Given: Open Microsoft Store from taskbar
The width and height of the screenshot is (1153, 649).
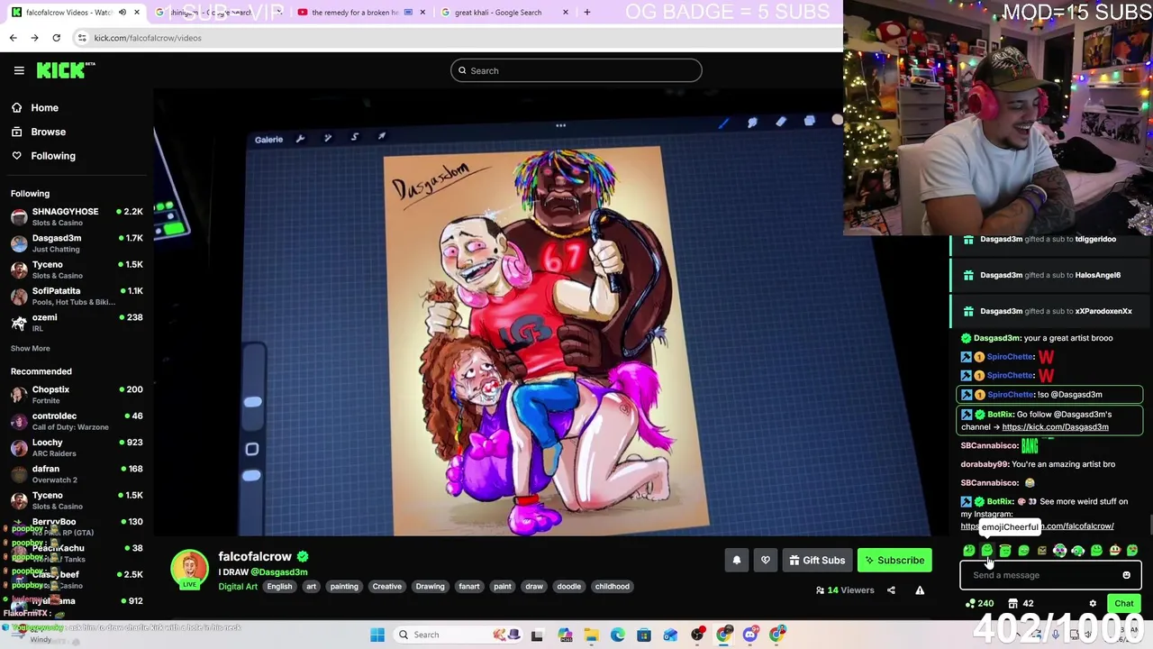Looking at the screenshot, I should (x=643, y=635).
